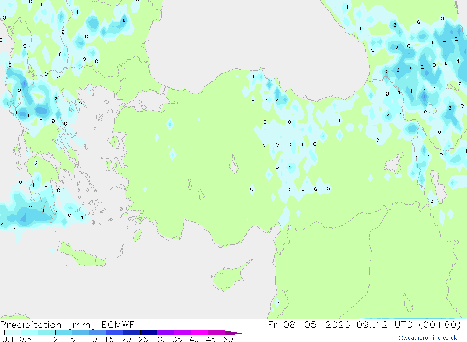Select the 35–40 mm violet legend swatch

click(183, 333)
